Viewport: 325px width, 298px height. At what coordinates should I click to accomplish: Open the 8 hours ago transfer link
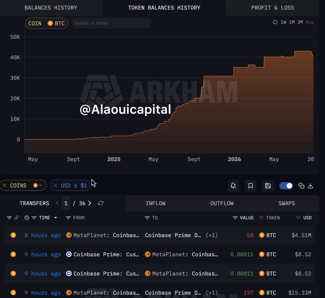43,235
